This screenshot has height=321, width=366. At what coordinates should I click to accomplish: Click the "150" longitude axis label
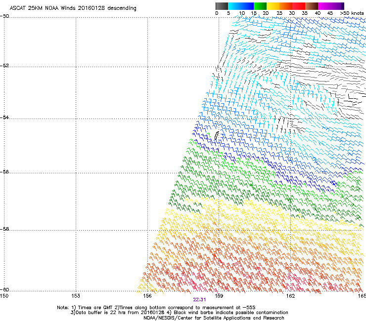point(4,296)
